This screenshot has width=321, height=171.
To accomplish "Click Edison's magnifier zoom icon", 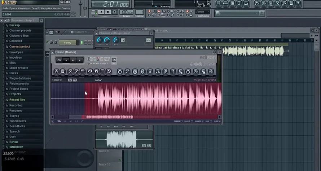I will pyautogui.click(x=109, y=72).
